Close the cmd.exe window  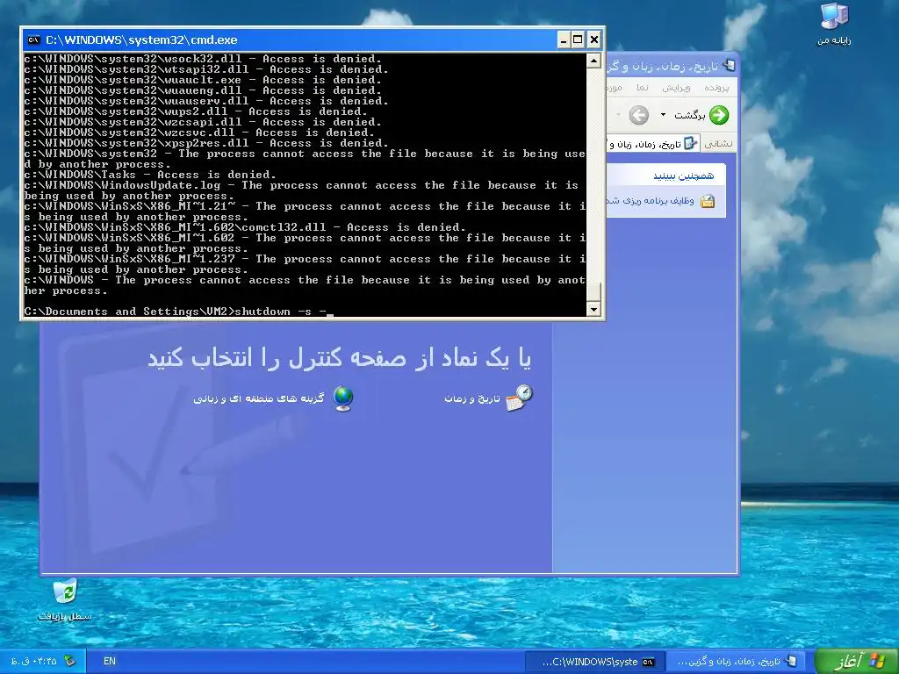[x=594, y=39]
